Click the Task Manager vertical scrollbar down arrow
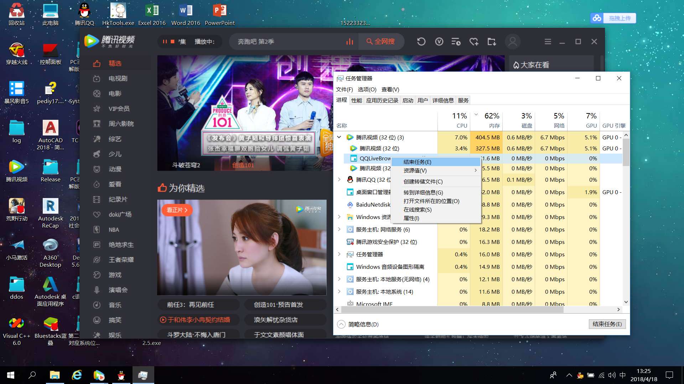The image size is (684, 384). 626,302
